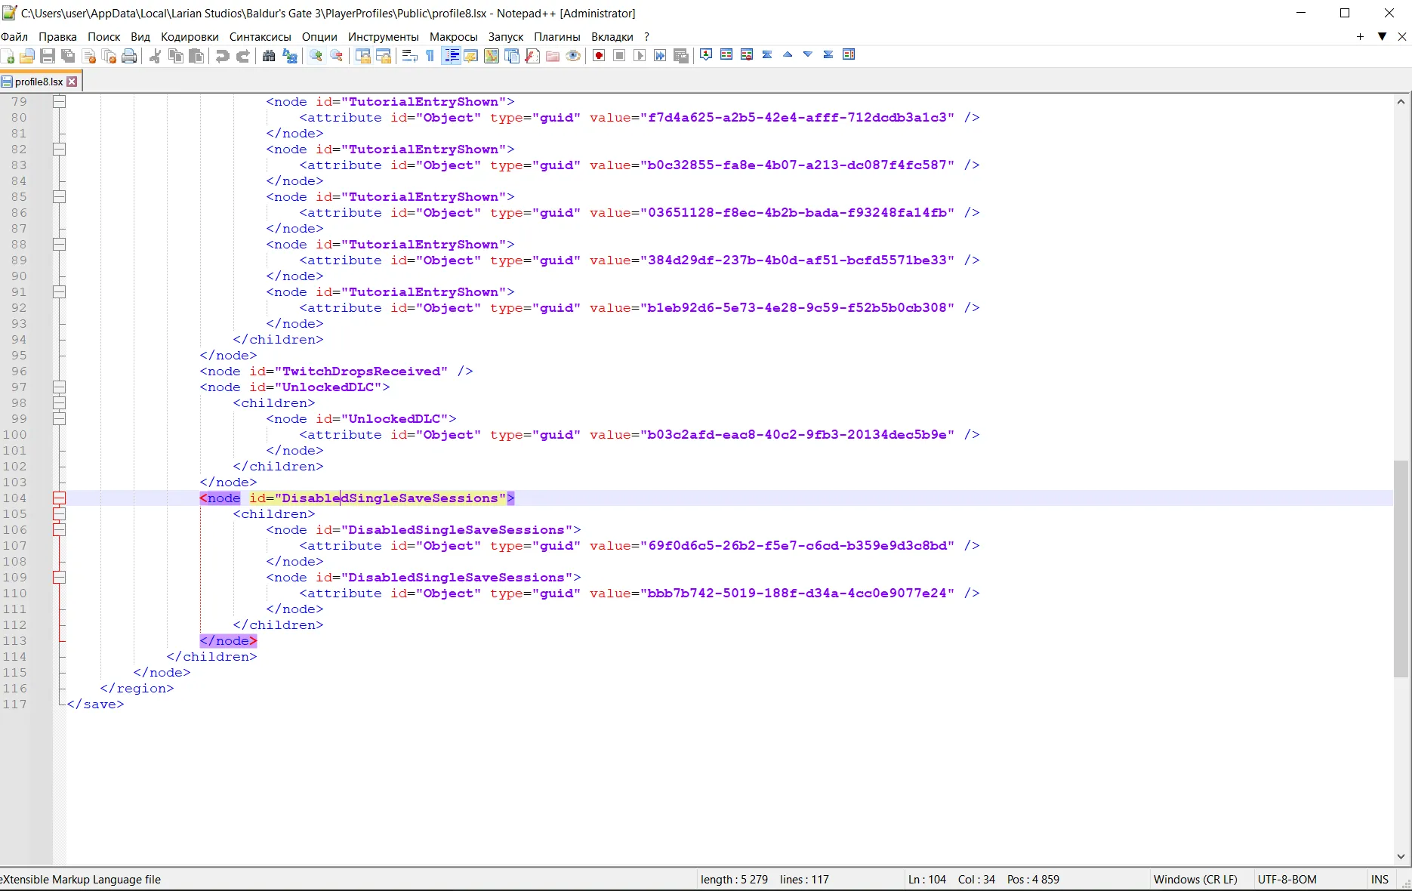Viewport: 1412px width, 891px height.
Task: Click the UTF-8-BOM encoding in status bar
Action: coord(1287,880)
